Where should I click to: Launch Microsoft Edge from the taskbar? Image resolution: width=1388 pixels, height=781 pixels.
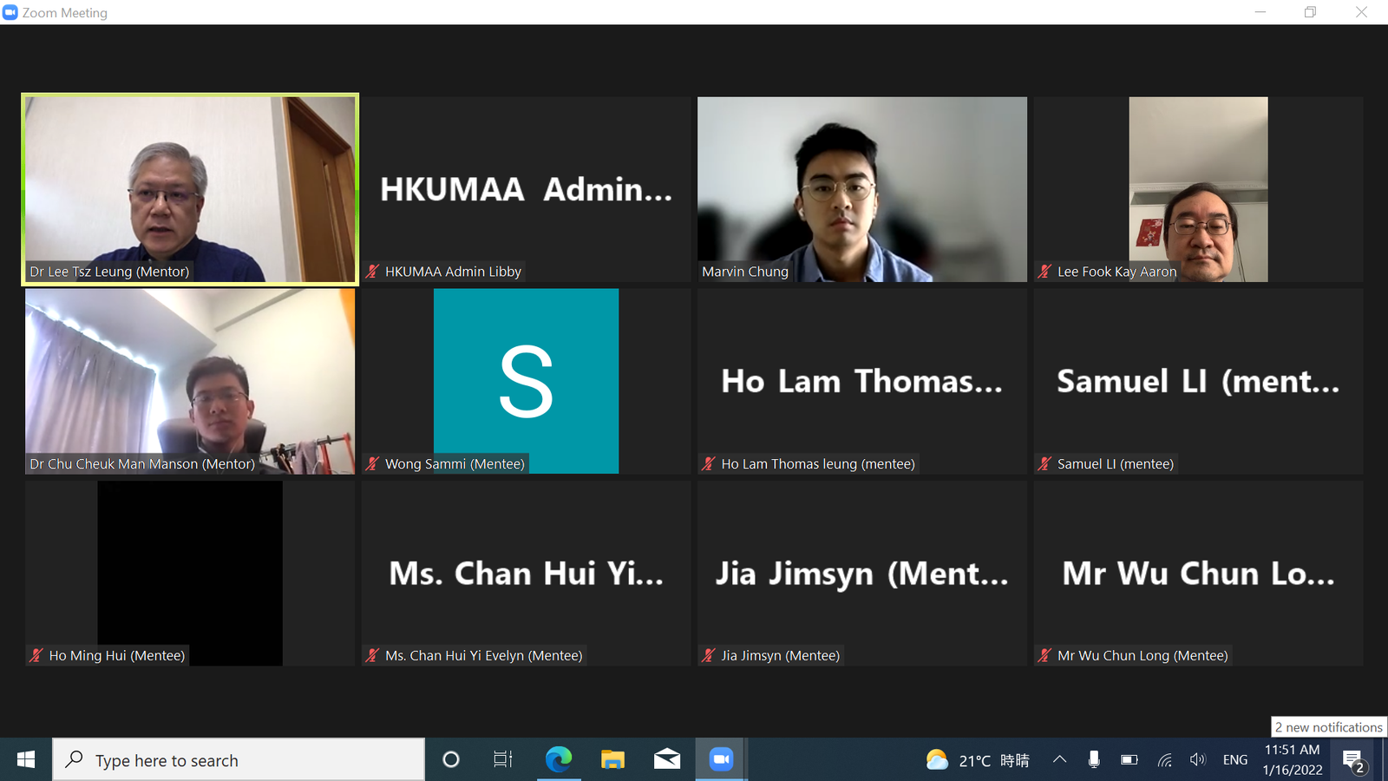click(559, 760)
